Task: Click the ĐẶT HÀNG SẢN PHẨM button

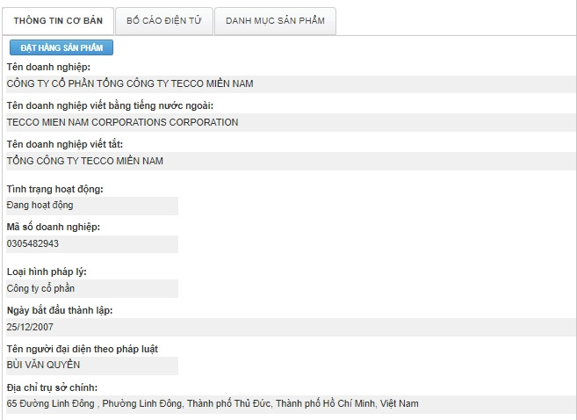Action: click(x=61, y=47)
